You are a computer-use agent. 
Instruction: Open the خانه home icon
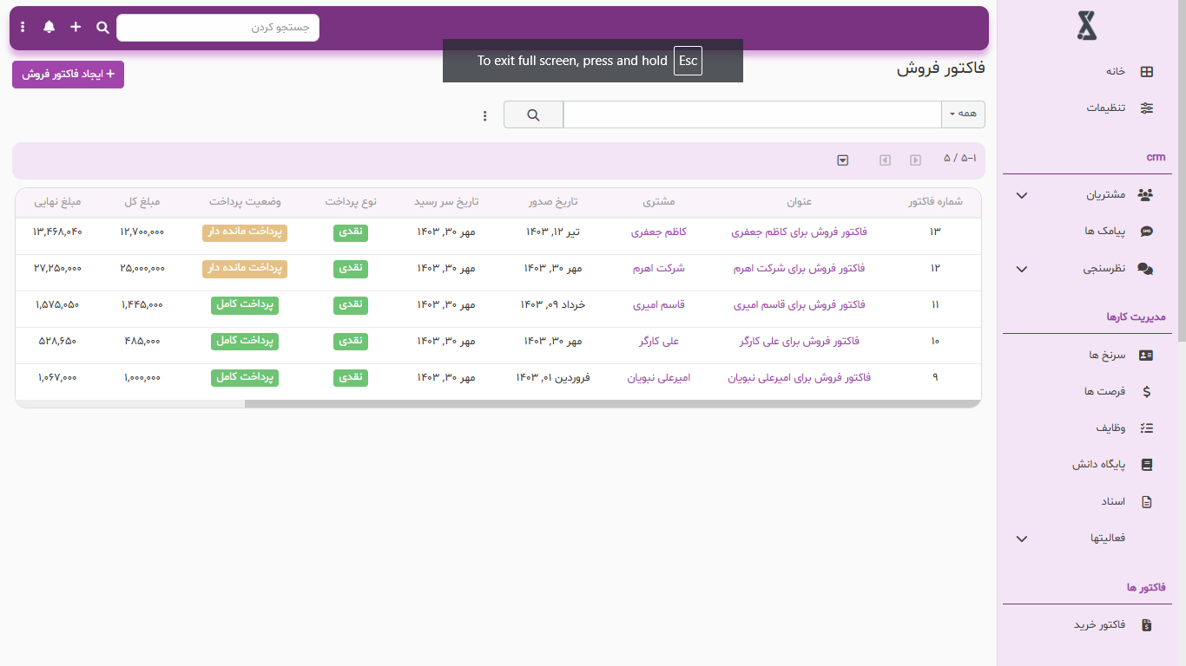(x=1147, y=72)
